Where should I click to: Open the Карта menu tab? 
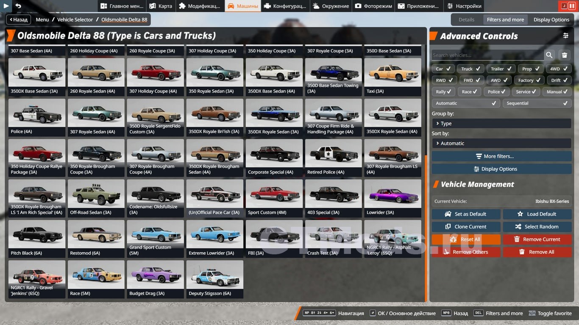point(161,6)
